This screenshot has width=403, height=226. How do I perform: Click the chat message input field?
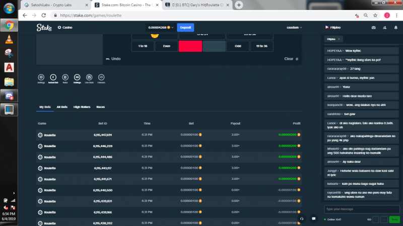click(362, 209)
